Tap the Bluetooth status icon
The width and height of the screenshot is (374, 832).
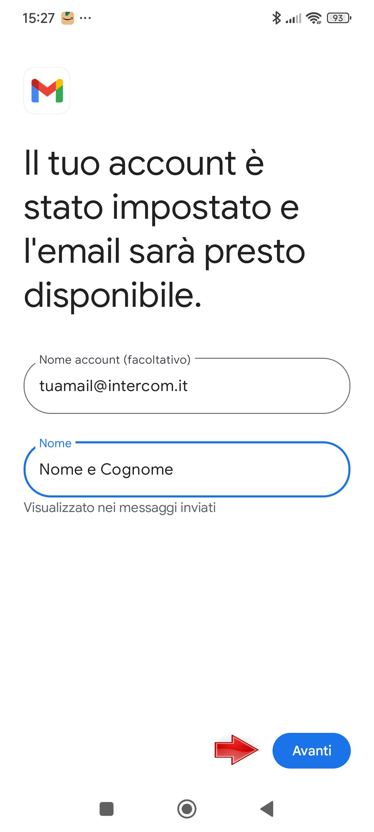click(x=276, y=18)
